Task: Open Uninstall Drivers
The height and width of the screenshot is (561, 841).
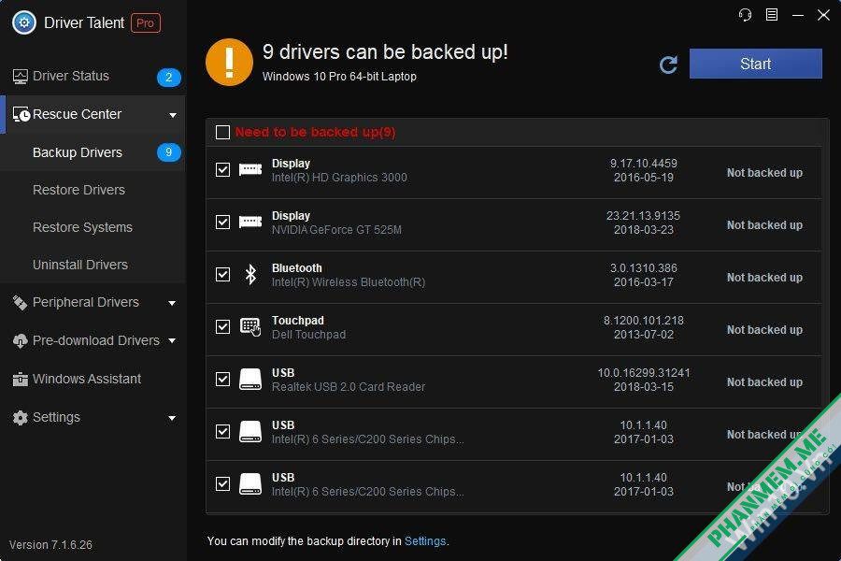Action: (93, 265)
